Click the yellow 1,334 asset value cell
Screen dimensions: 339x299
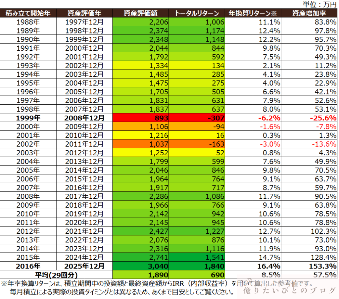pos(141,65)
